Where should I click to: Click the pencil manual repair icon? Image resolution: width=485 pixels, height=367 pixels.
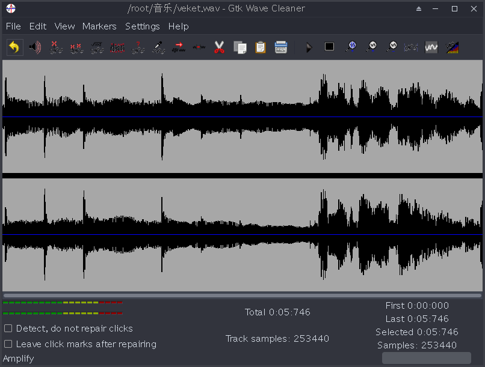(x=158, y=47)
